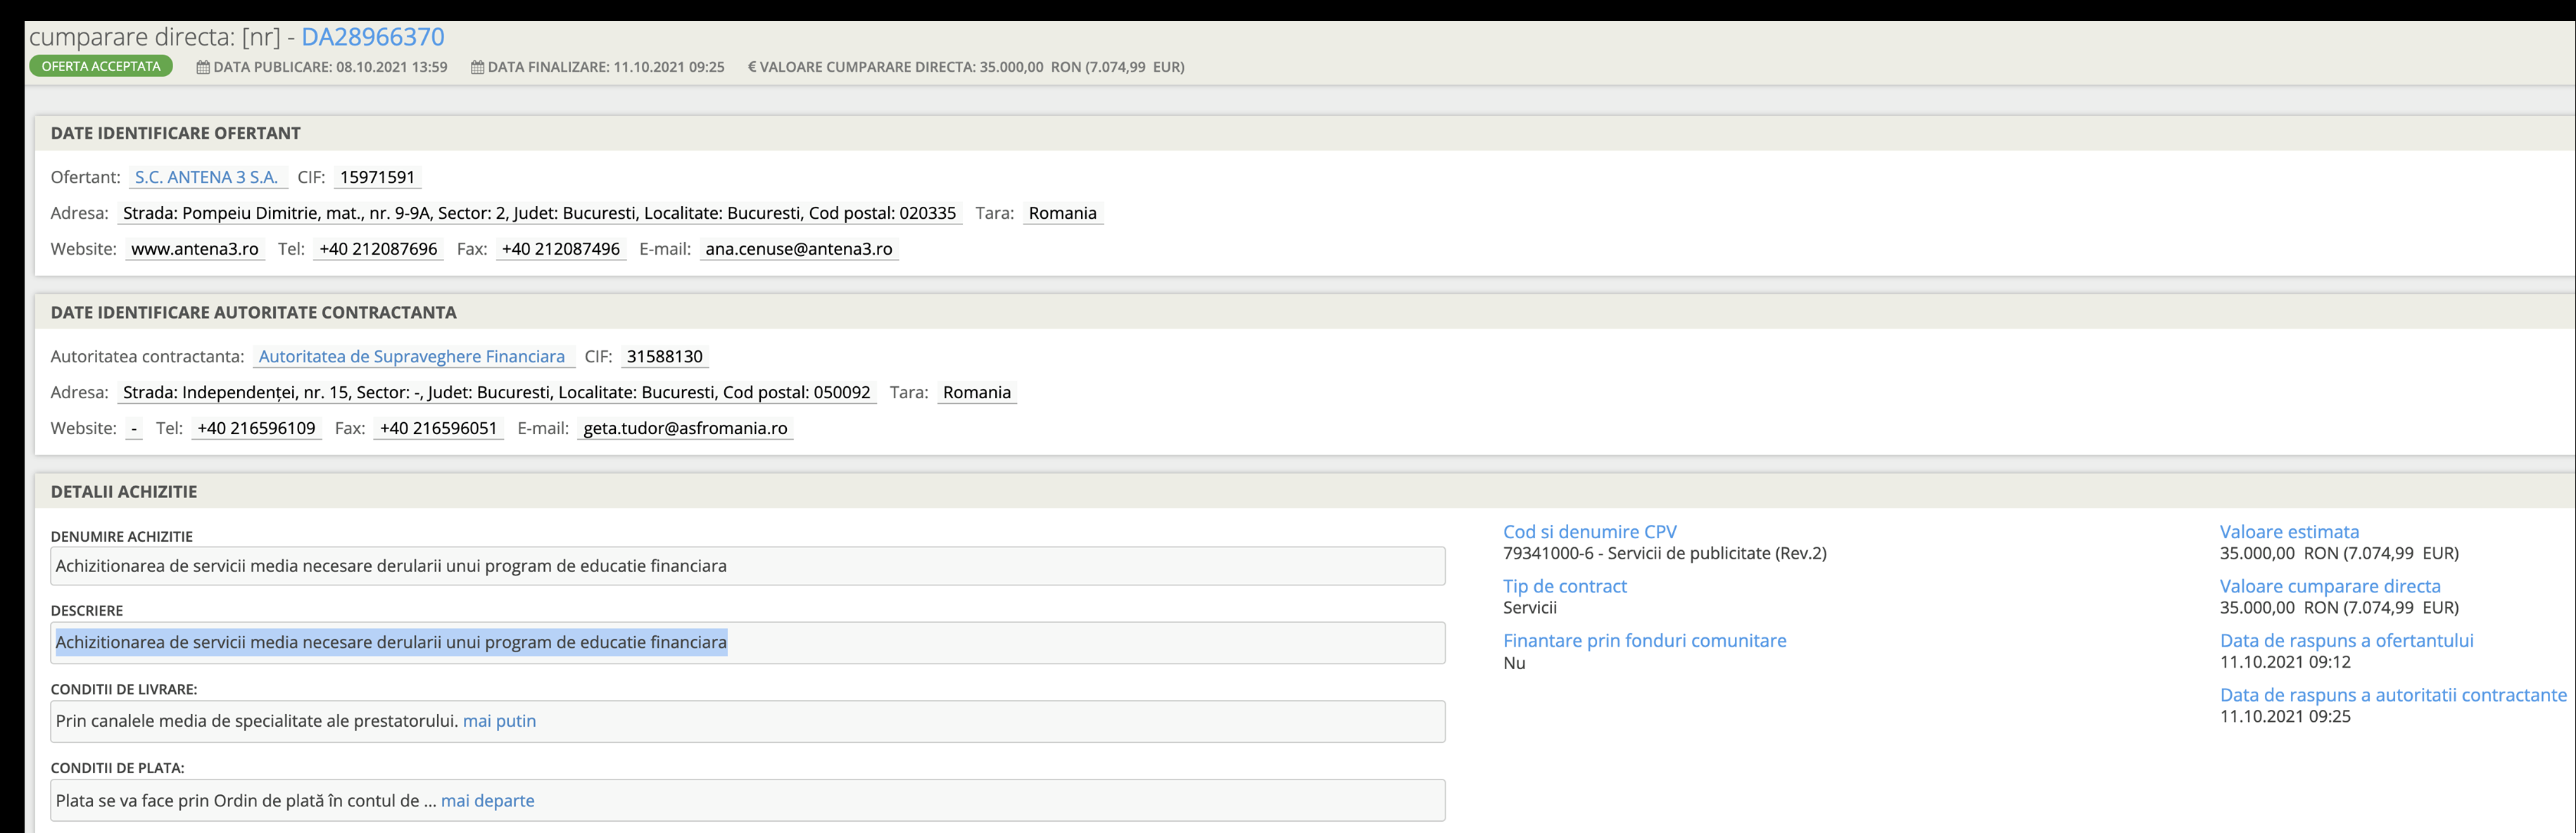Click the Date Identificare Ofertant section header

(176, 133)
